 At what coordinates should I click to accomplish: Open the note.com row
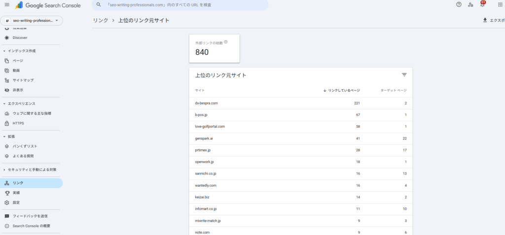click(x=301, y=231)
